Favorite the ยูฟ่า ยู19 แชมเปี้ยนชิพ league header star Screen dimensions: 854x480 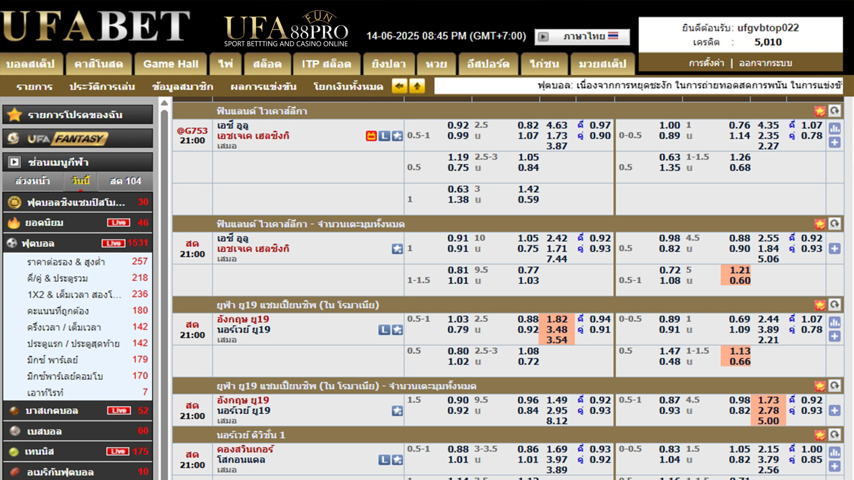(820, 305)
